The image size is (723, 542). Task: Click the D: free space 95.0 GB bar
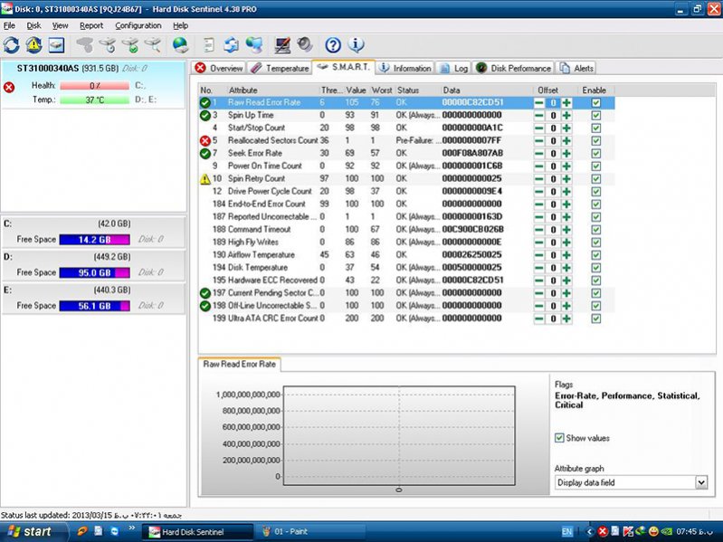pyautogui.click(x=94, y=273)
